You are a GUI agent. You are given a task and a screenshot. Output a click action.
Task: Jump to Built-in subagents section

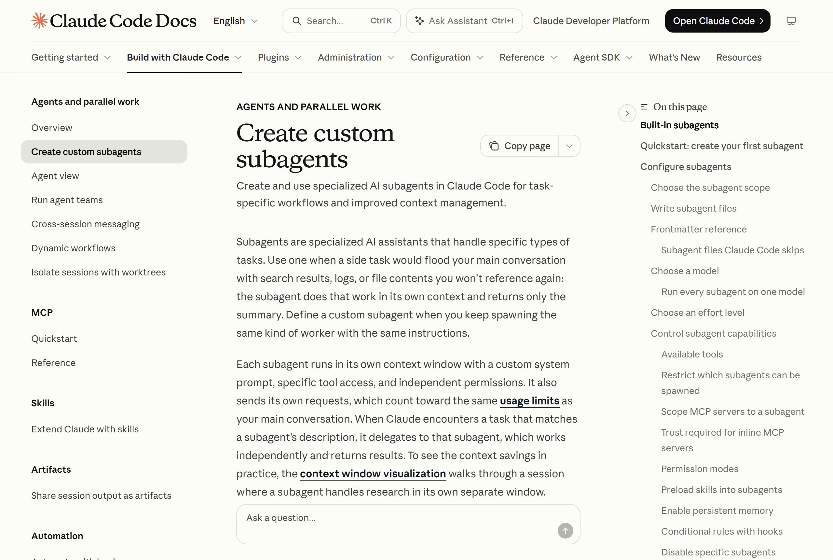[x=679, y=125]
